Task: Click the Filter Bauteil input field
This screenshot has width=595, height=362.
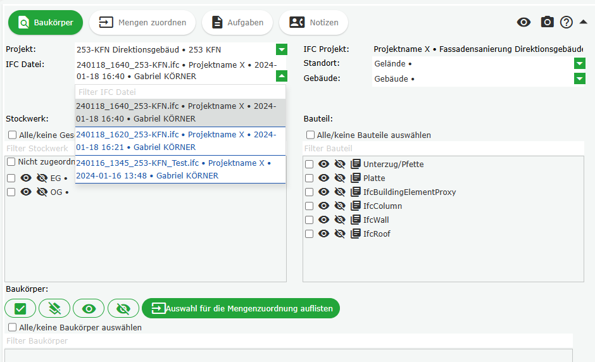Action: click(x=443, y=149)
